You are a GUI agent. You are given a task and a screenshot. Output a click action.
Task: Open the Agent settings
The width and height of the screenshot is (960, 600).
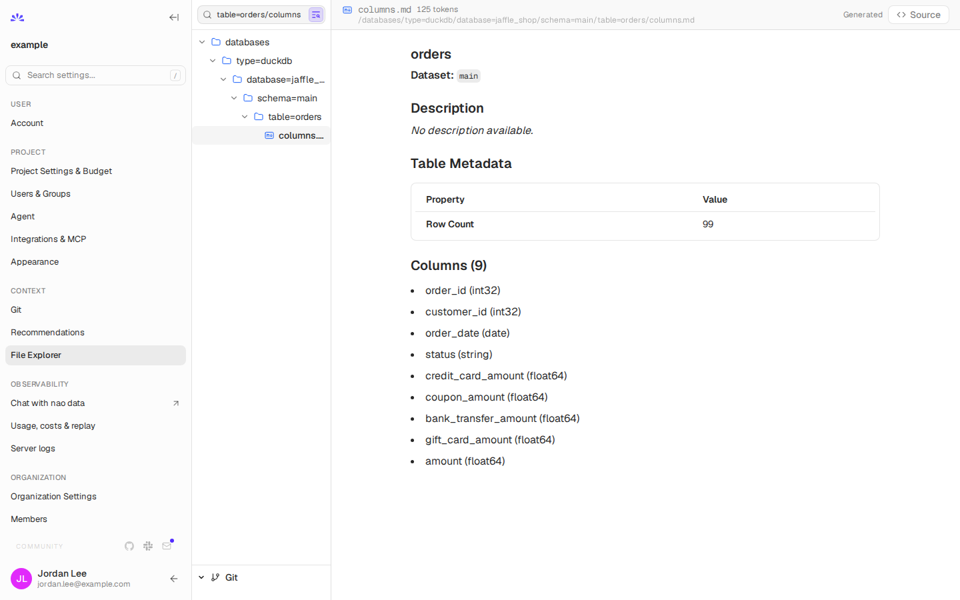[95, 217]
